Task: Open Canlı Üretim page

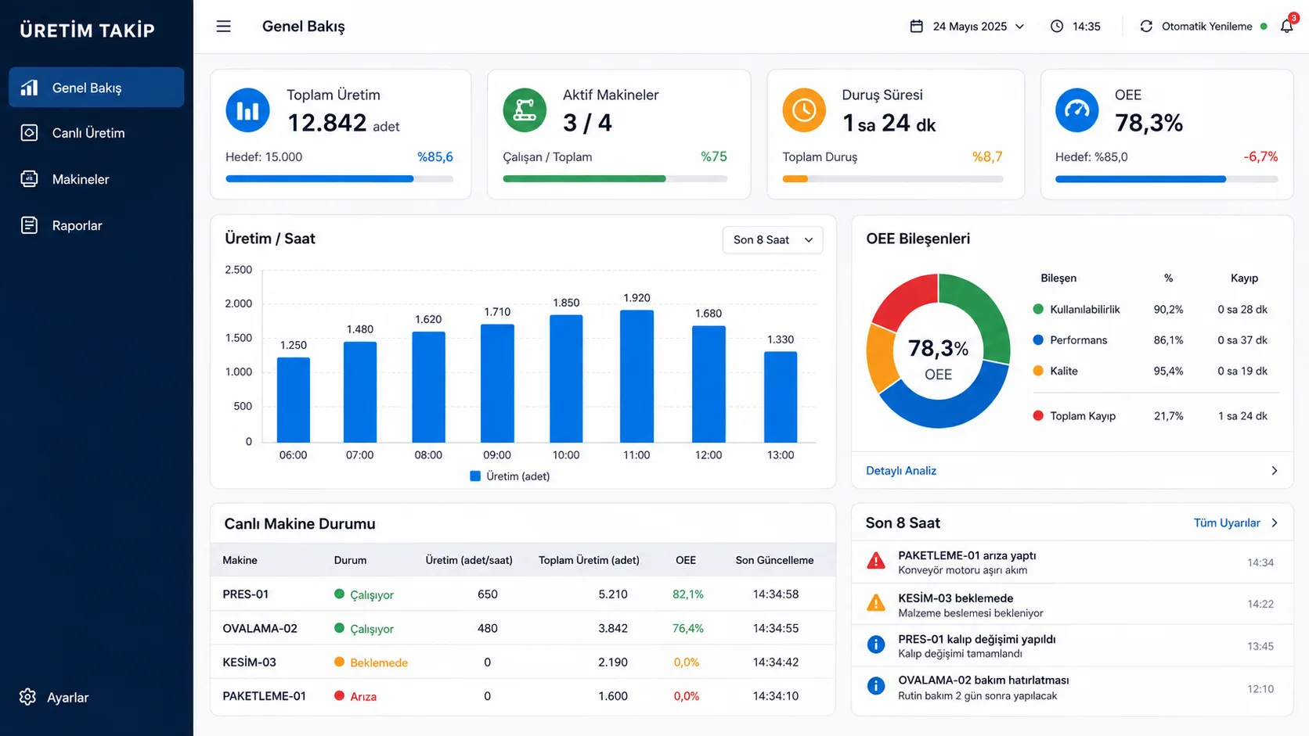Action: [96, 133]
